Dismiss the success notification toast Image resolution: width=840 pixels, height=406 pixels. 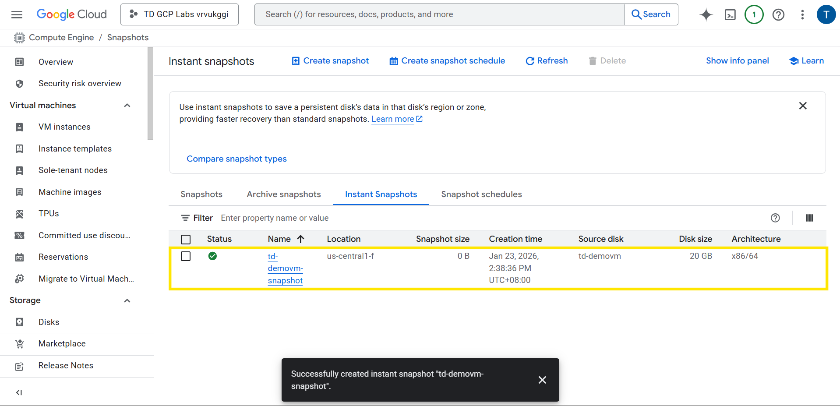tap(542, 380)
